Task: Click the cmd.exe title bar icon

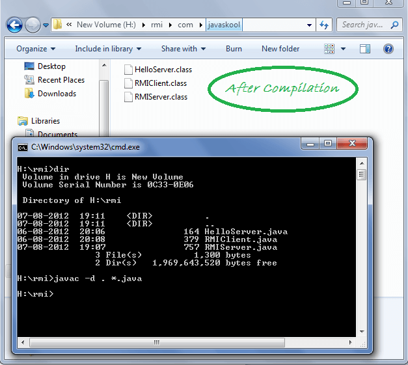Action: pyautogui.click(x=23, y=148)
